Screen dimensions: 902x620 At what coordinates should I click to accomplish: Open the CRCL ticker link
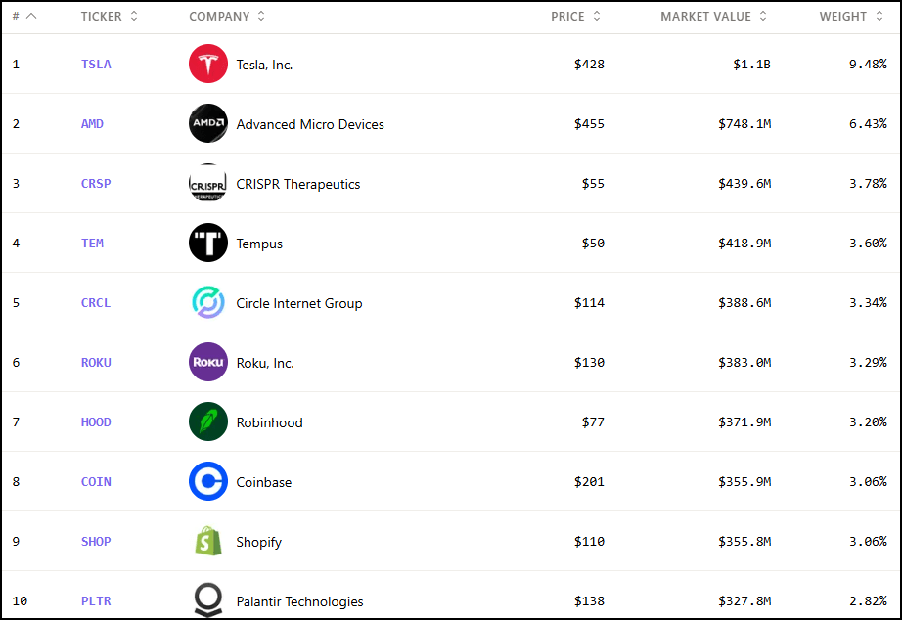pos(96,303)
